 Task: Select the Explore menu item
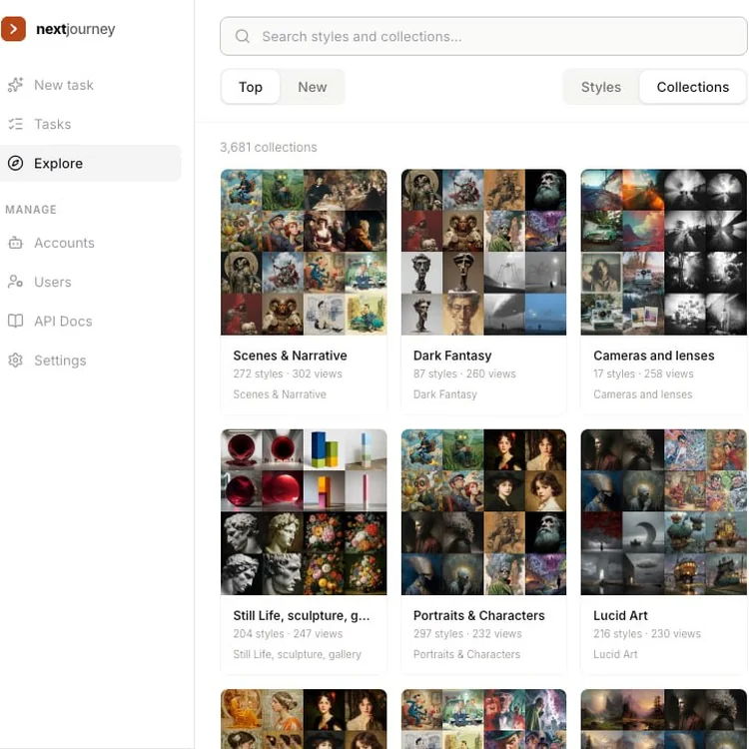[x=91, y=164]
